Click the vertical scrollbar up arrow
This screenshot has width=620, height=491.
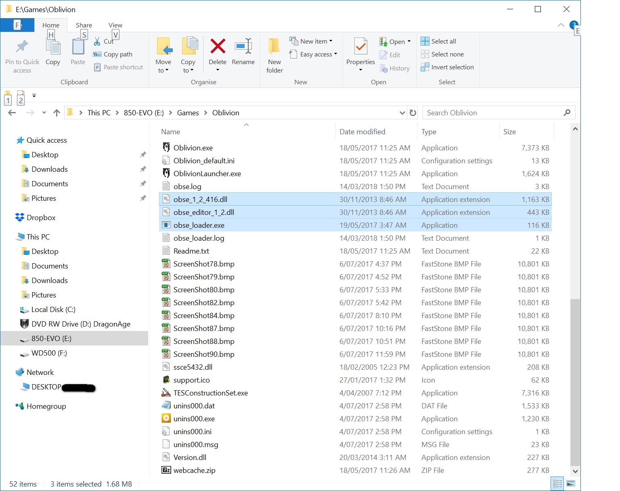[576, 129]
